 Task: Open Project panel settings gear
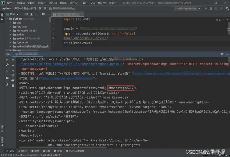(43, 14)
